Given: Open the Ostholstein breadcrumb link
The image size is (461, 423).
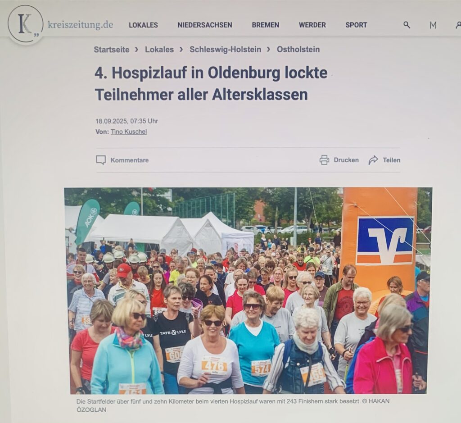Looking at the screenshot, I should tap(298, 50).
